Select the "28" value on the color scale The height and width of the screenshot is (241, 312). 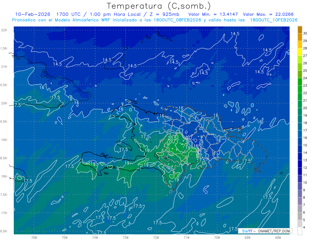pos(305,48)
